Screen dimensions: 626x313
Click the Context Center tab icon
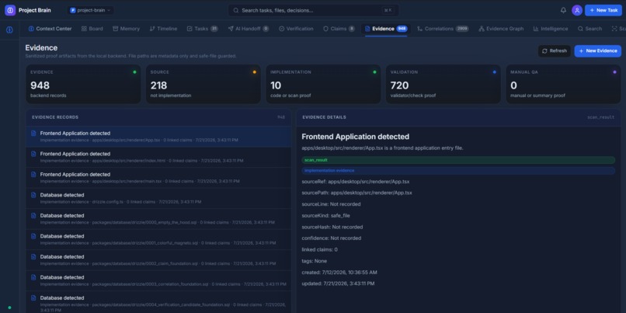31,29
